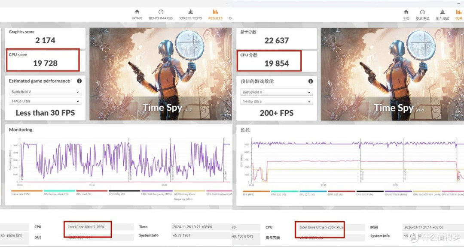Click the Intel Core Ultra 5 250K Plus value
The height and width of the screenshot is (247, 464).
[321, 227]
